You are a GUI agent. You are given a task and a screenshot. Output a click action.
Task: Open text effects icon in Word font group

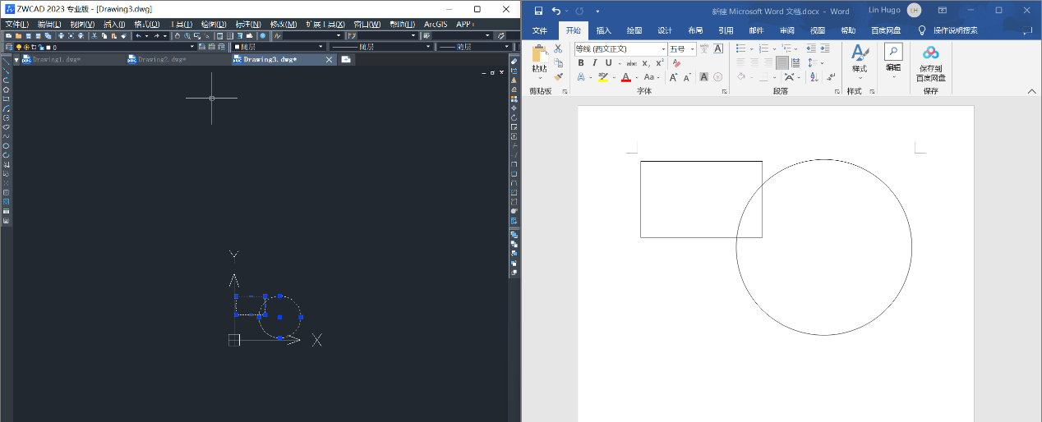581,77
